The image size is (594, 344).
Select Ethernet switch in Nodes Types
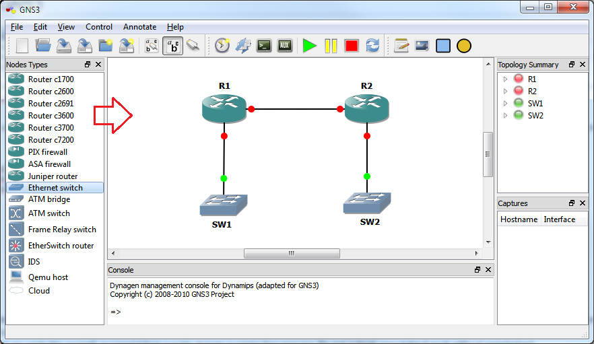coord(55,188)
